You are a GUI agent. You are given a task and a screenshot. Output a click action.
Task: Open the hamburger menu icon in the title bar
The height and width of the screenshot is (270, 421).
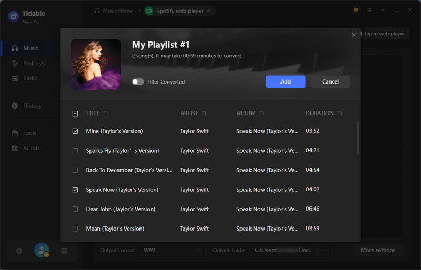(x=369, y=10)
